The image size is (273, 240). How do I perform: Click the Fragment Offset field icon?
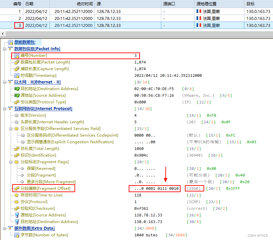click(17, 188)
